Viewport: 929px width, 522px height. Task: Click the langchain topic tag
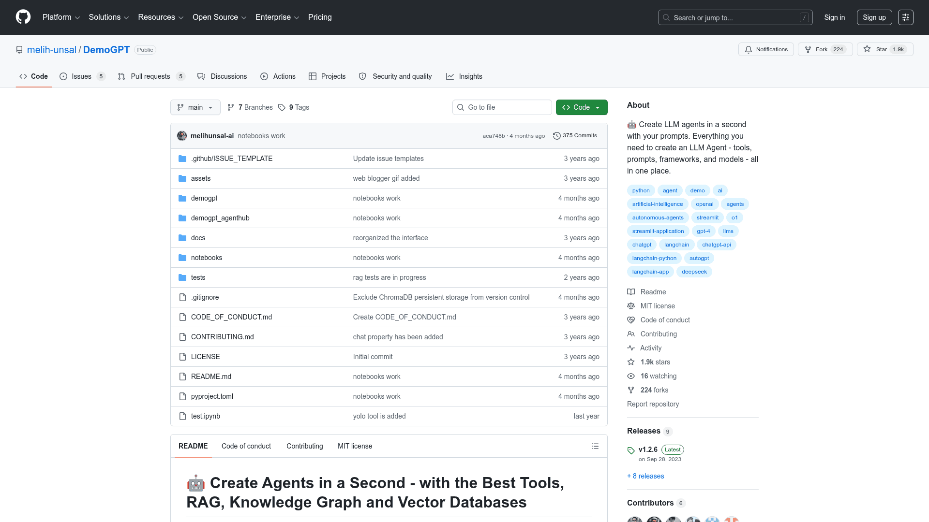(676, 245)
